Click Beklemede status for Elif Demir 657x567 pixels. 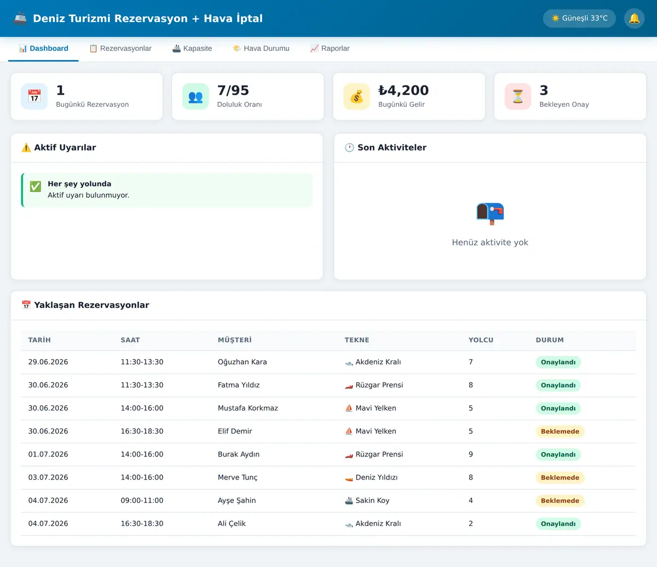(560, 431)
